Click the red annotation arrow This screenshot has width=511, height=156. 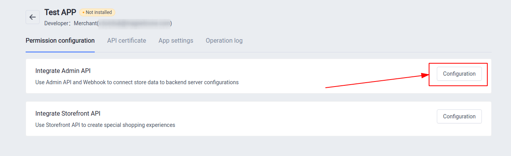(x=377, y=81)
